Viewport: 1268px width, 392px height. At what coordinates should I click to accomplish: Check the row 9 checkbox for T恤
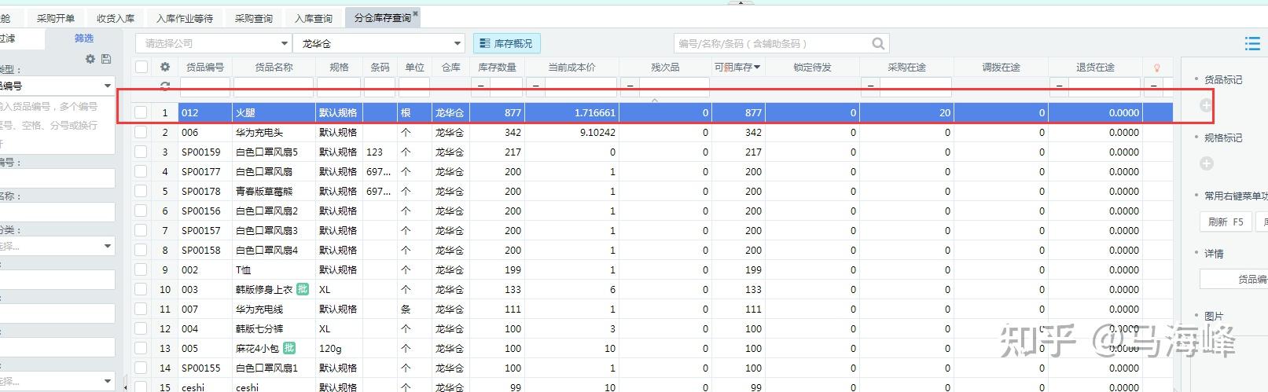[x=141, y=270]
